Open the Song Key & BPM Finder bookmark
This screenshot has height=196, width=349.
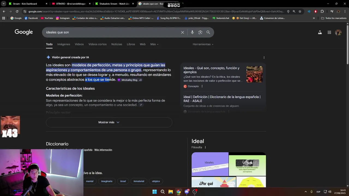pyautogui.click(x=169, y=18)
